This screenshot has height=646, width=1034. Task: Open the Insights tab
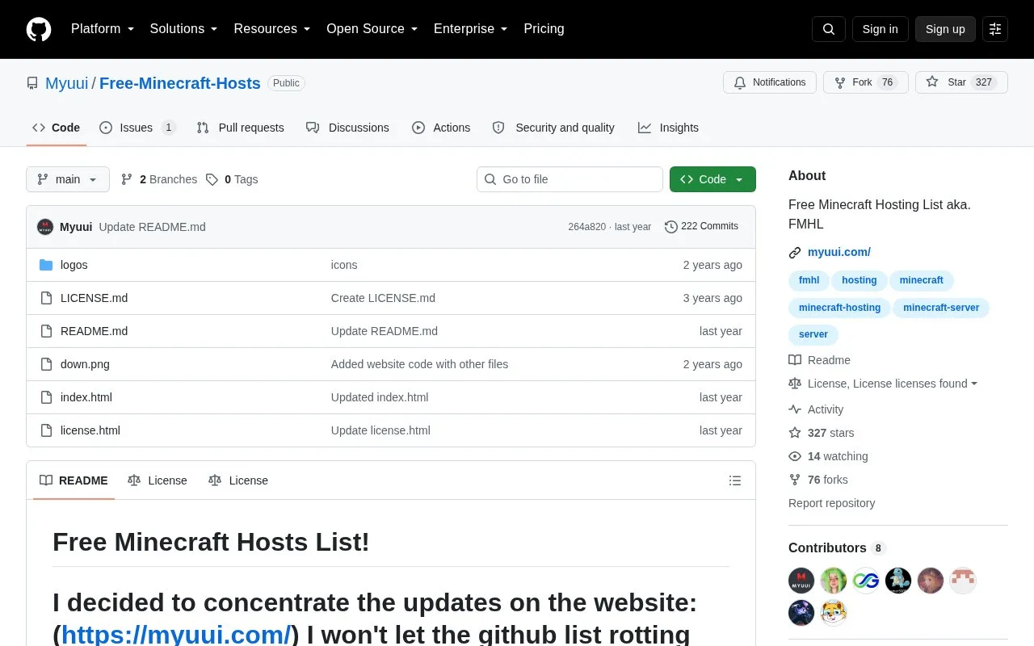click(x=668, y=128)
